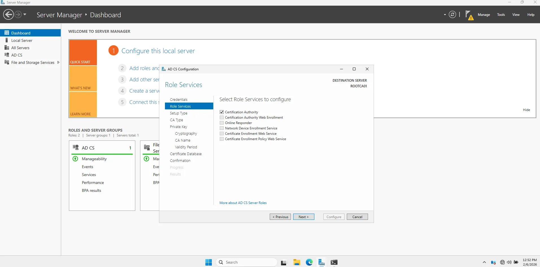
Task: Click the Windows Start button
Action: point(208,262)
